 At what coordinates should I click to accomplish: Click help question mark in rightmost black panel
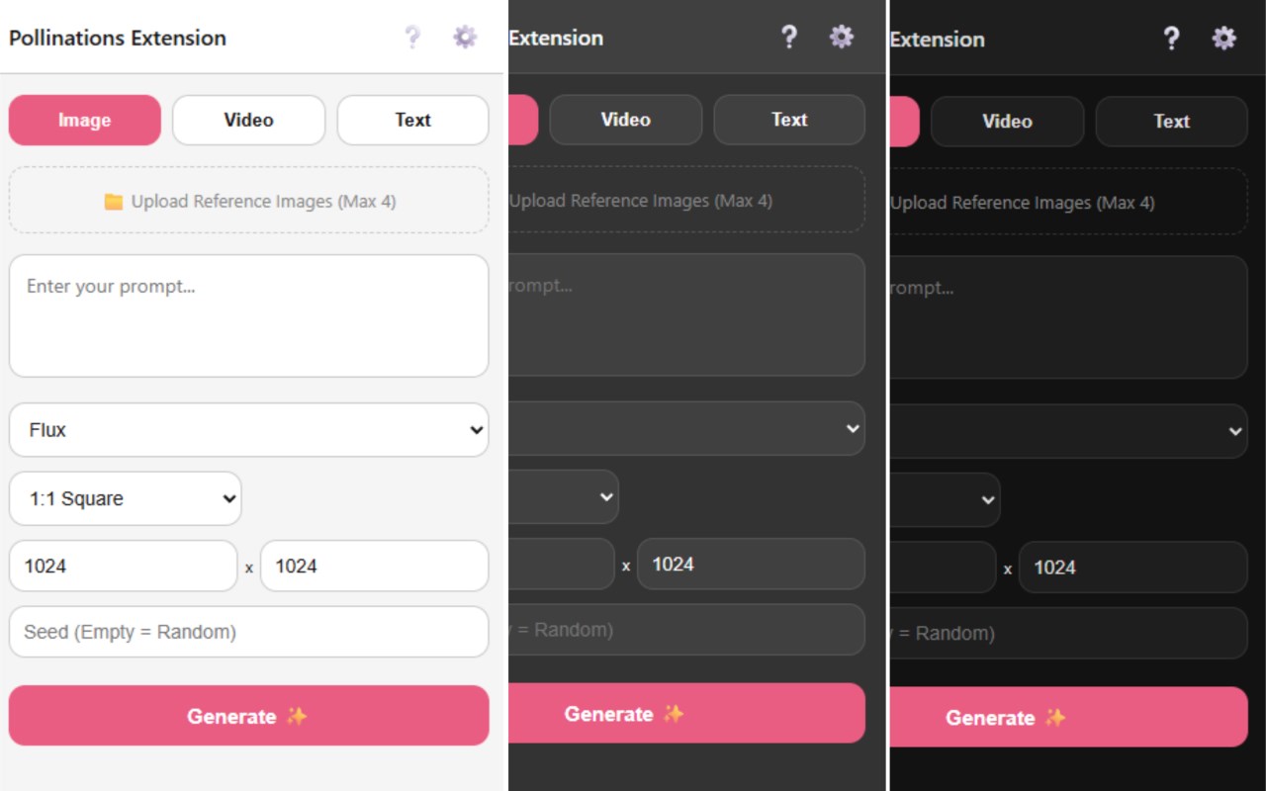[1171, 39]
